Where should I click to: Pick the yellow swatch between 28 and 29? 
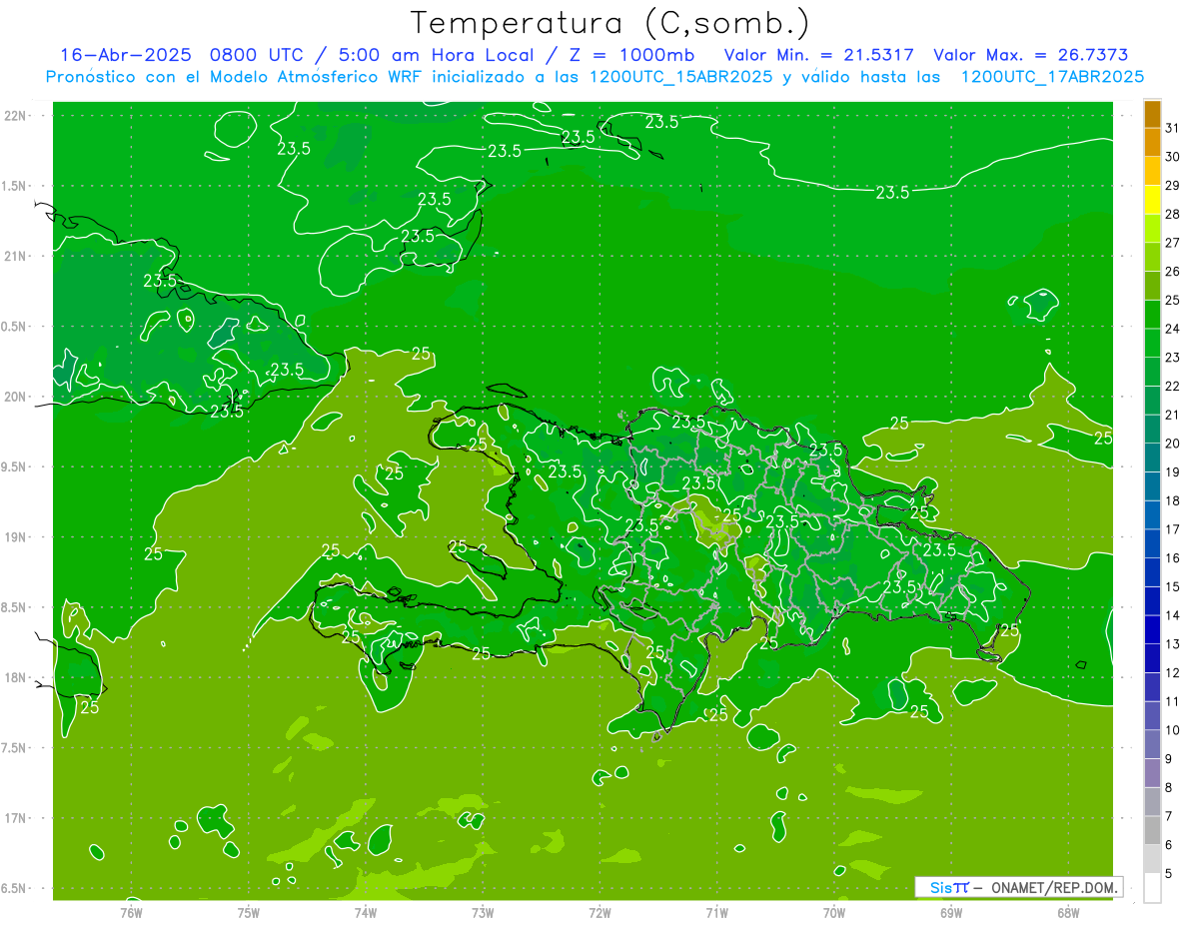point(1152,199)
